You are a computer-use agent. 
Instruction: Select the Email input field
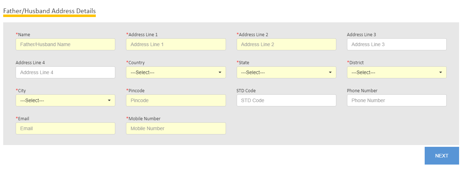[65, 128]
